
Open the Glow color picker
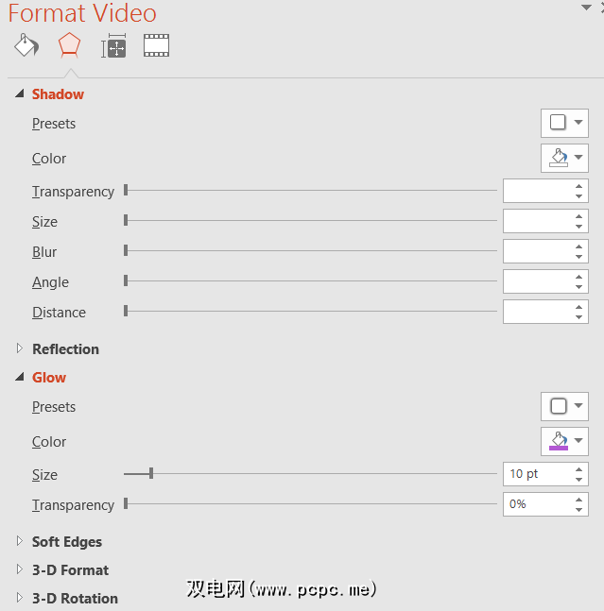[564, 441]
